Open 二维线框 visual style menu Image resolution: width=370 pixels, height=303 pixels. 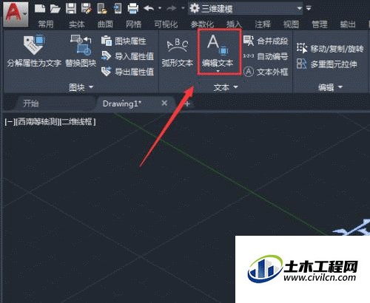(78, 122)
